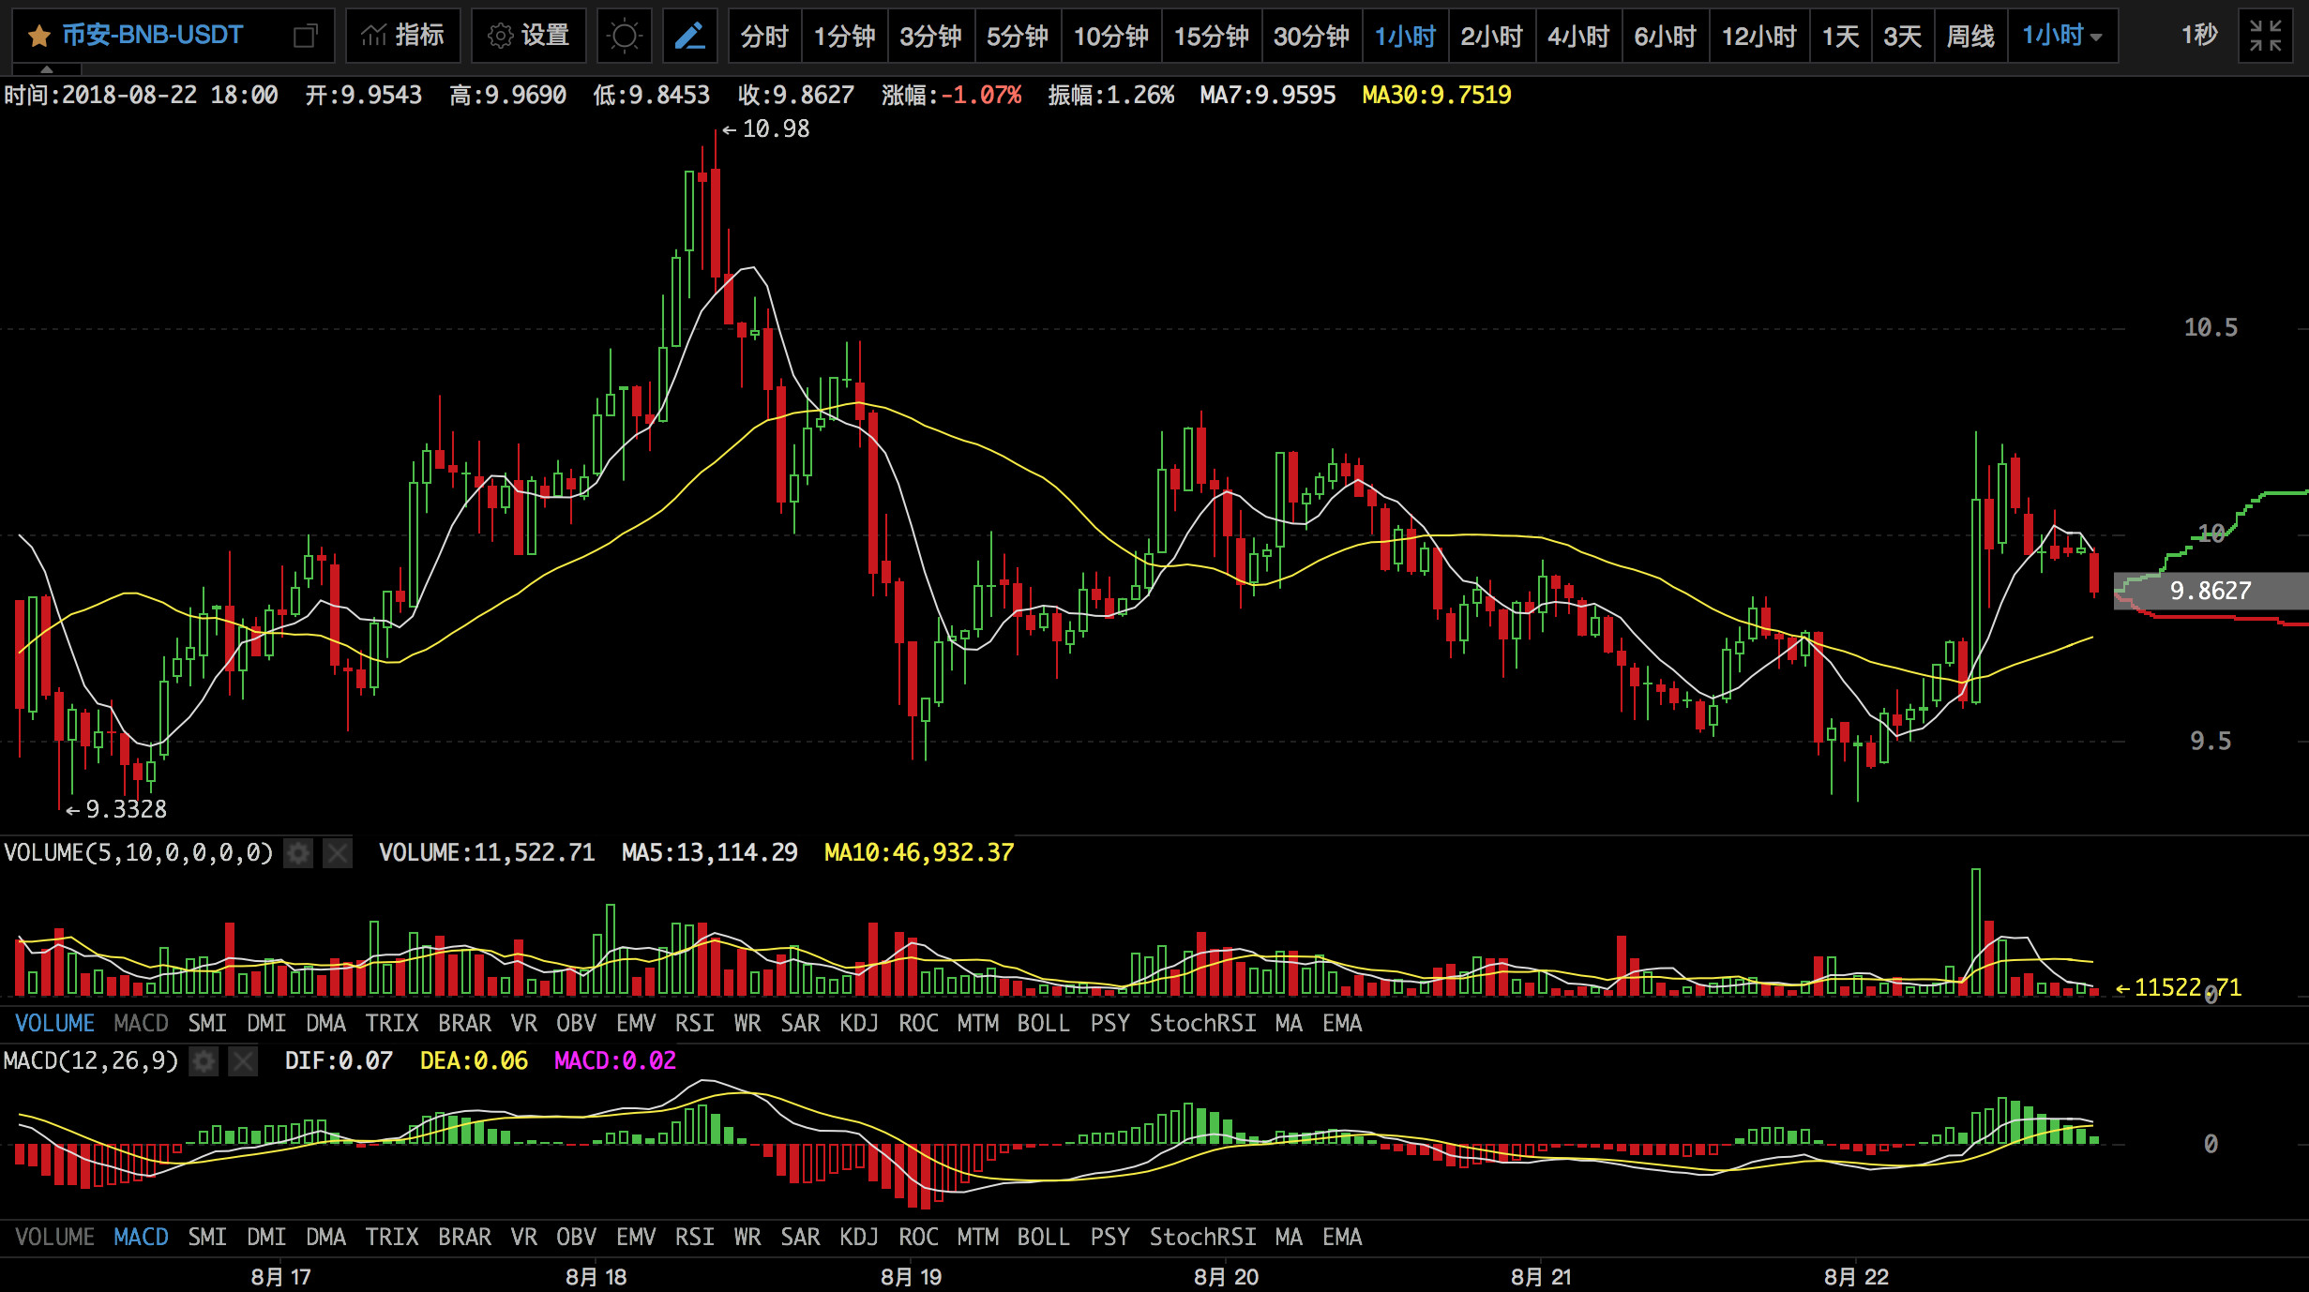Switch first sub-chart to MACD

pyautogui.click(x=141, y=1023)
